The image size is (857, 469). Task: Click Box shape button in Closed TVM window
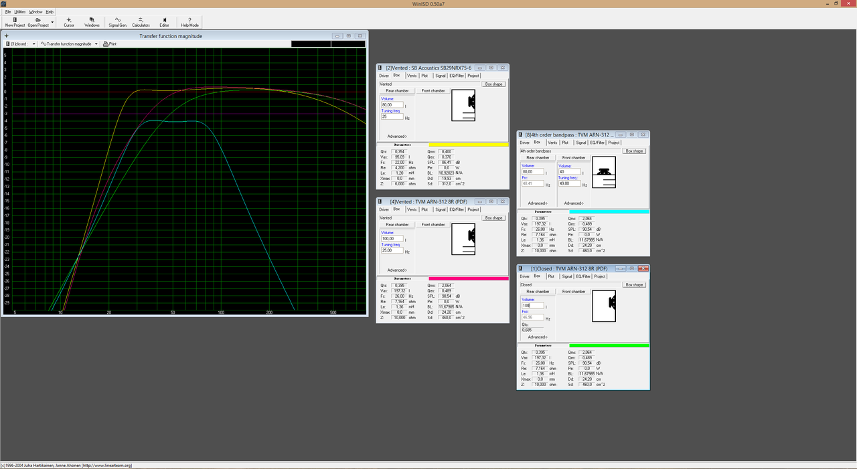point(633,285)
